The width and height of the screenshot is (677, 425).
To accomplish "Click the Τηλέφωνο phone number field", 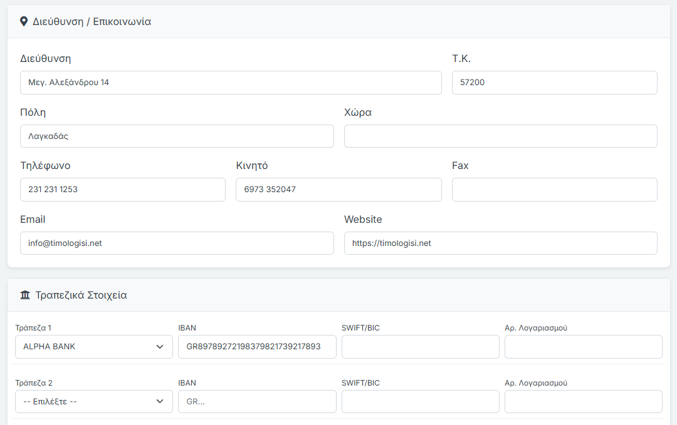I will click(x=123, y=190).
